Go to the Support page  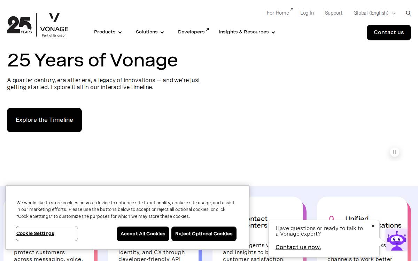[334, 13]
